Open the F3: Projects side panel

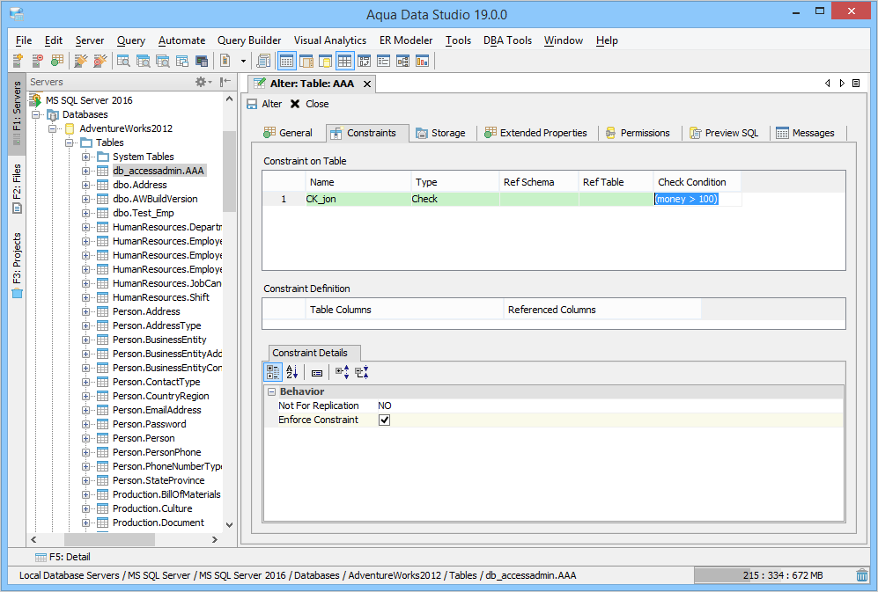point(17,264)
